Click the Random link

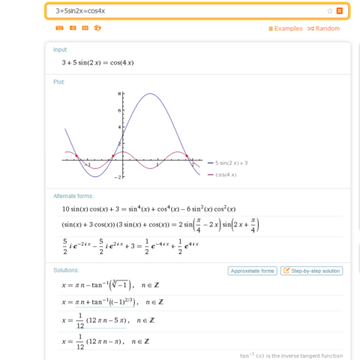tap(323, 28)
